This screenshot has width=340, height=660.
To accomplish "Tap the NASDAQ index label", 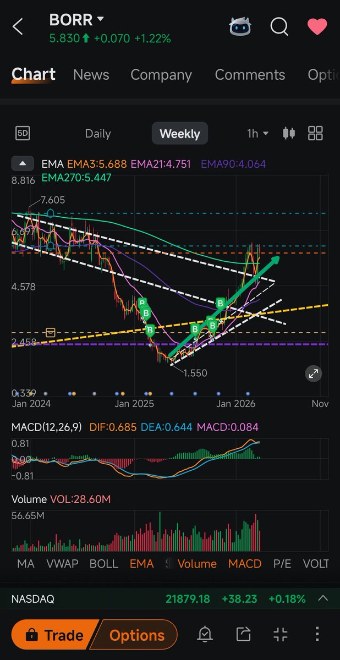I will [33, 599].
